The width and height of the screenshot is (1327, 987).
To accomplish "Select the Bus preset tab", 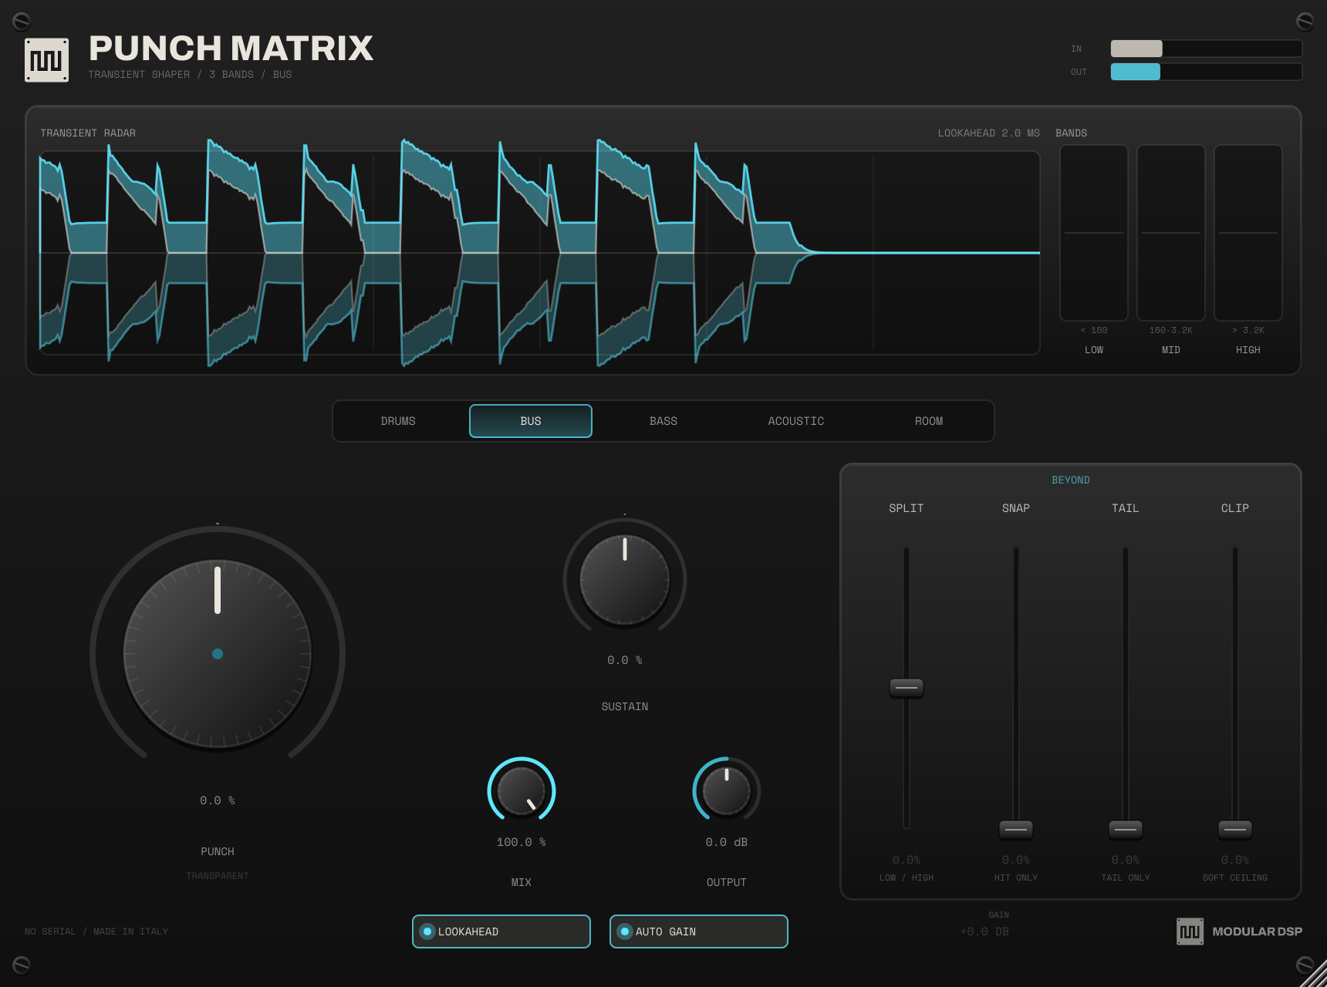I will 531,421.
